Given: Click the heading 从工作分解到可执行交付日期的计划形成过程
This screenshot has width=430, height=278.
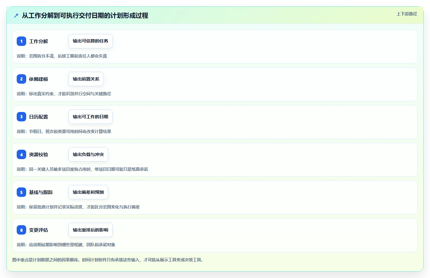Looking at the screenshot, I should 85,15.
